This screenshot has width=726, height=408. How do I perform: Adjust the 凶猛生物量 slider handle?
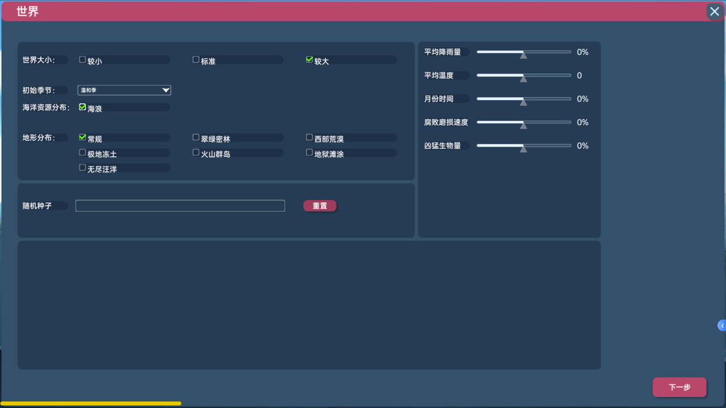click(x=523, y=148)
